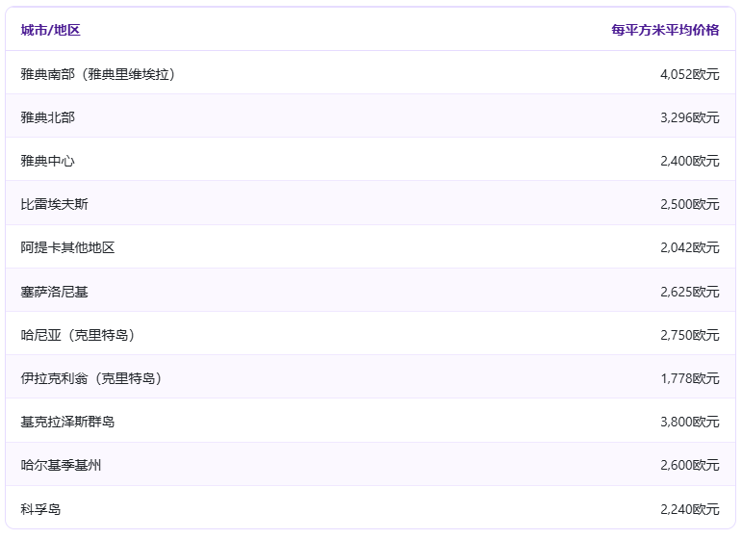Click the 每平方米平均价格 column header
742x539 pixels.
coord(665,30)
